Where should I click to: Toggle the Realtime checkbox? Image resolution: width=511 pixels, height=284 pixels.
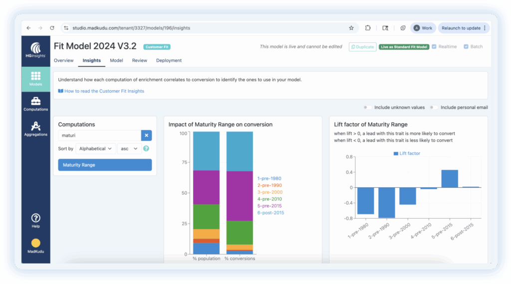[434, 47]
